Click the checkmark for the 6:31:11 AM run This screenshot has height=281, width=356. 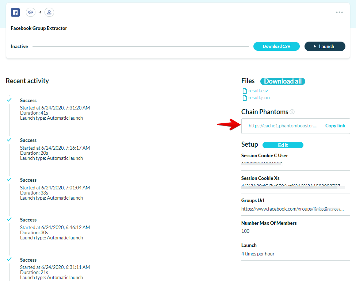(x=9, y=259)
